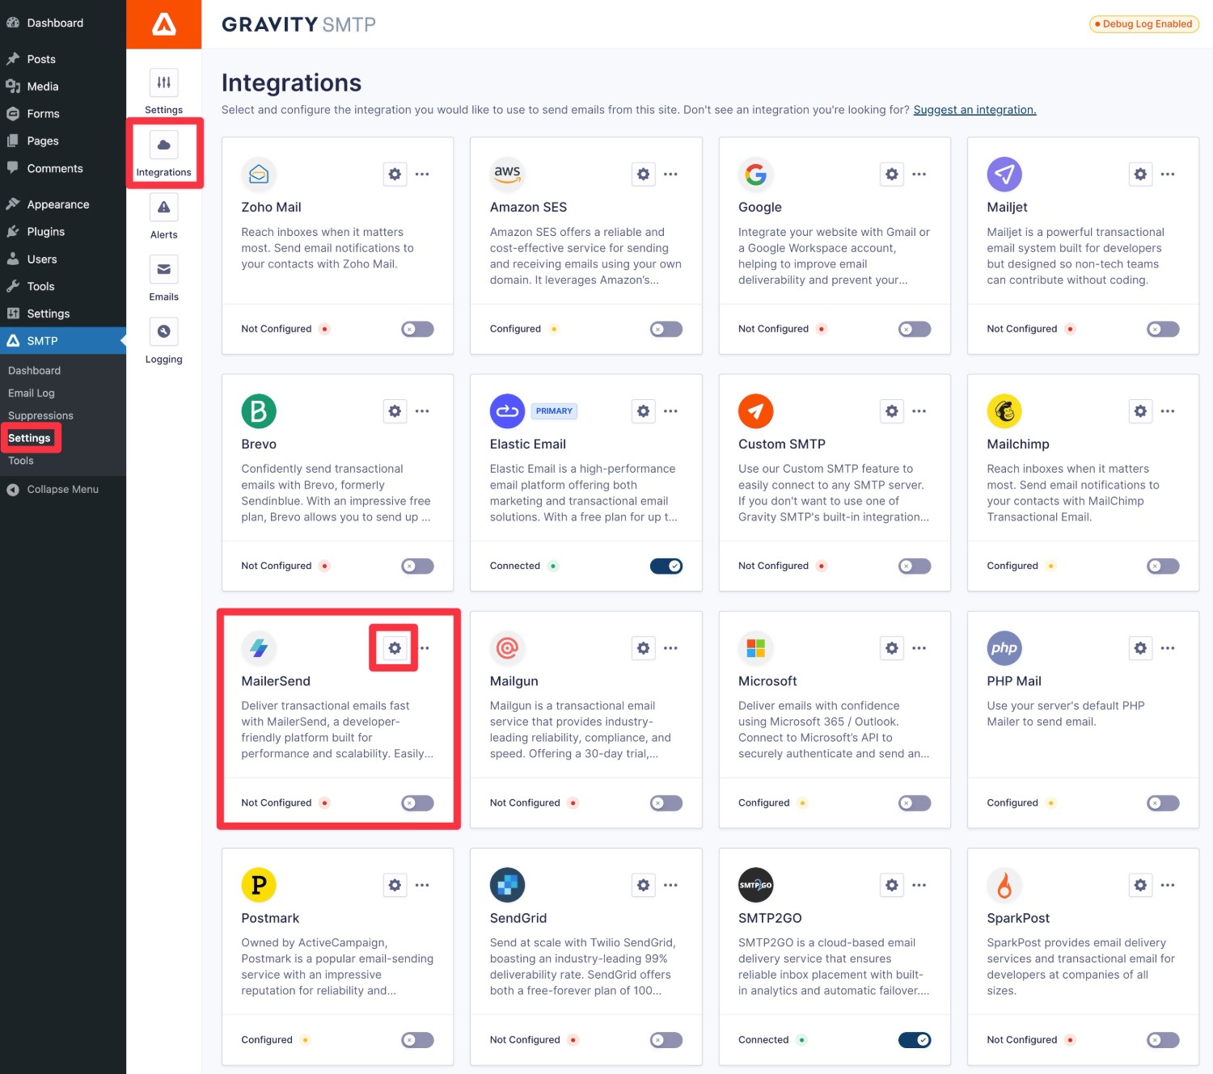Disable the Elastic Email toggle

coord(666,566)
